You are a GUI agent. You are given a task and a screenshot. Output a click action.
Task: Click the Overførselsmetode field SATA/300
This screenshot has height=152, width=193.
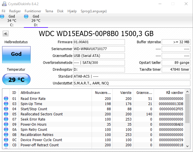(x=99, y=63)
